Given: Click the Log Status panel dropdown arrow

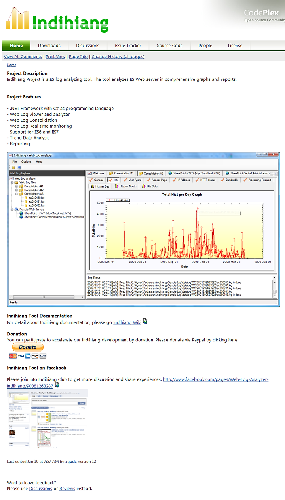Looking at the screenshot, I should click(275, 278).
